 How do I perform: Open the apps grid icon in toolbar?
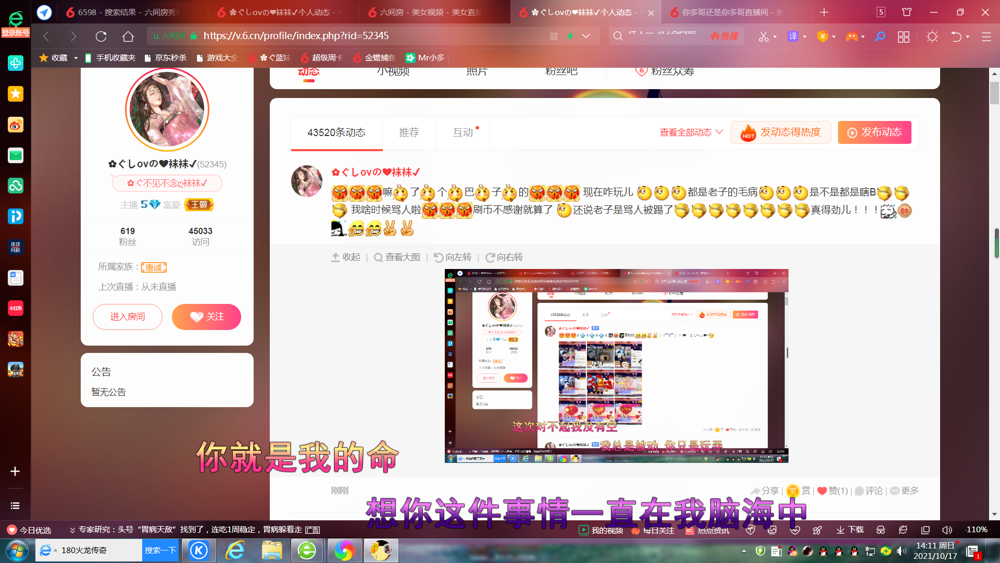904,36
